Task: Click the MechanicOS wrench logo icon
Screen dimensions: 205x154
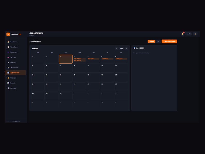Action: pos(8,34)
